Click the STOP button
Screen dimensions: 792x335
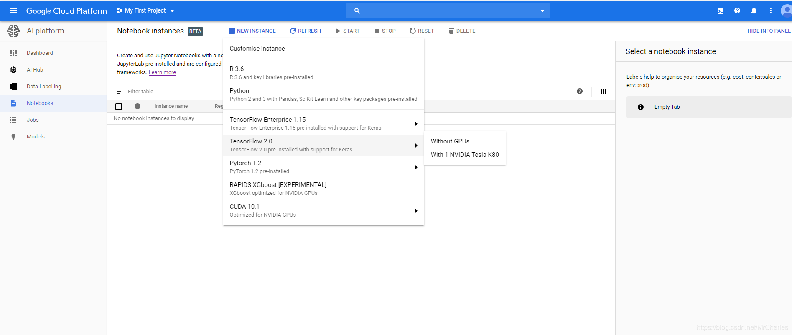(x=385, y=31)
